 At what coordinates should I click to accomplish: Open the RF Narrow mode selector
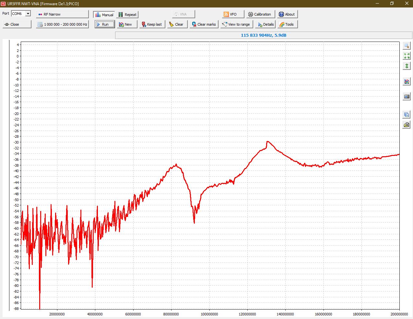pos(62,14)
